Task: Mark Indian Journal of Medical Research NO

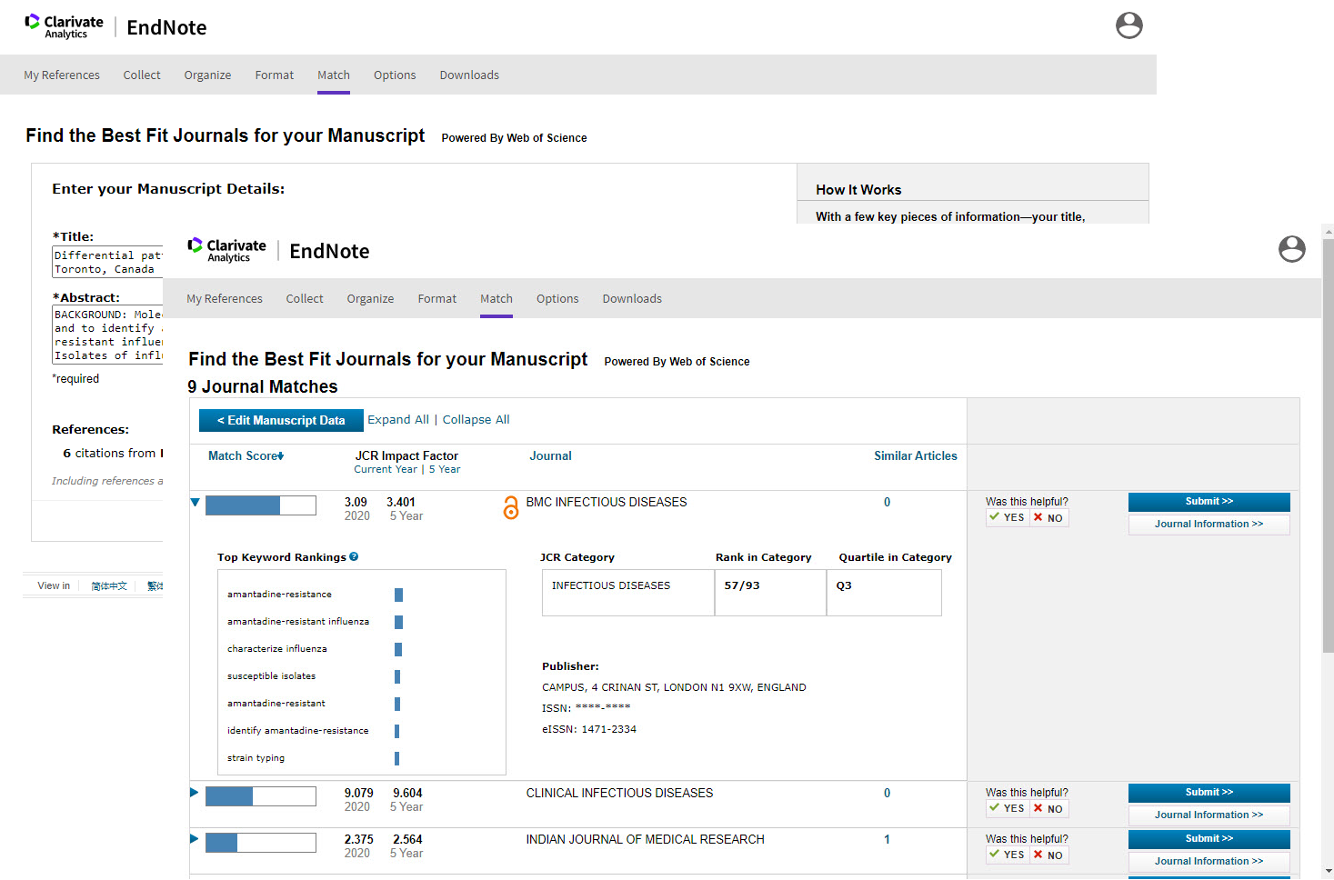Action: click(x=1048, y=855)
